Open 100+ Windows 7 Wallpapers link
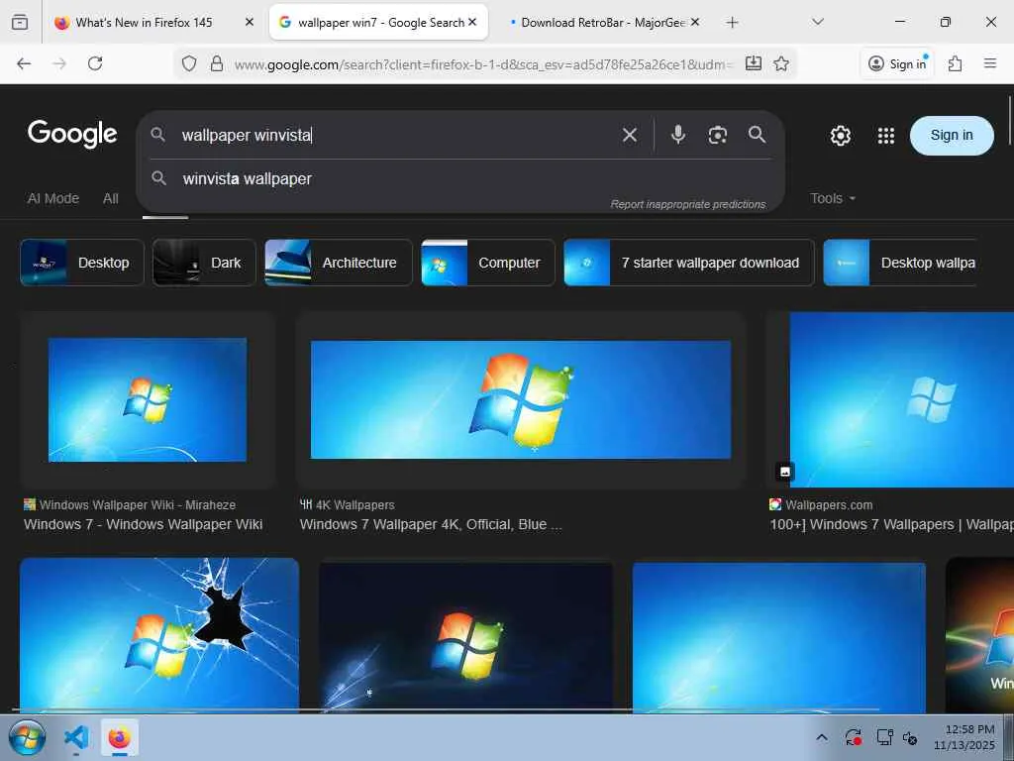 click(892, 525)
